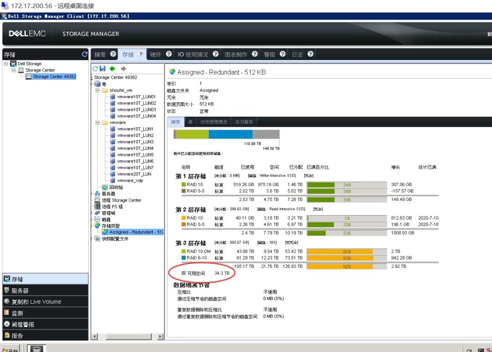Click the gray forward arrow icon
492x352 pixels.
123,69
